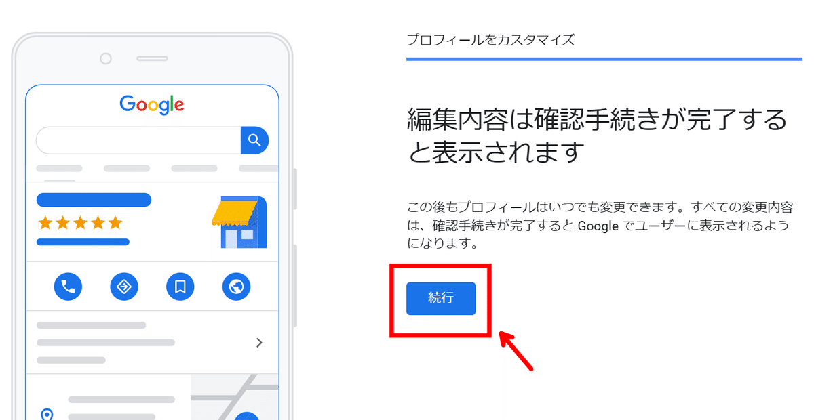Select the プロフィールをカスタマイズ step label
Image resolution: width=814 pixels, height=420 pixels.
[490, 39]
